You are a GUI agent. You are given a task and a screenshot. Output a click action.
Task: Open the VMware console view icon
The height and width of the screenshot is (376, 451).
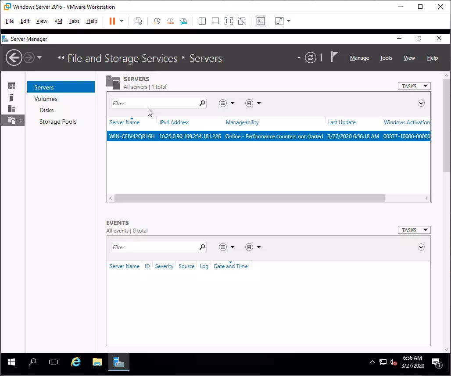pos(261,21)
